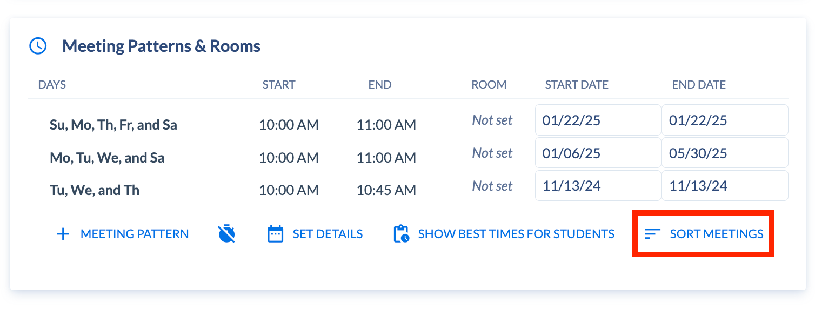Edit start date 01/22/25 field
Image resolution: width=815 pixels, height=309 pixels.
click(x=598, y=120)
